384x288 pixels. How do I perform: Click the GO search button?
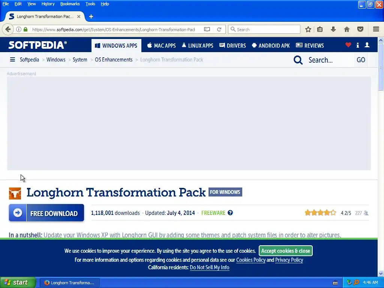(361, 60)
